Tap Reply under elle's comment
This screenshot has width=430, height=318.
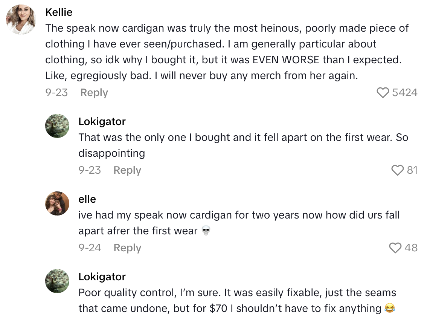click(x=127, y=248)
